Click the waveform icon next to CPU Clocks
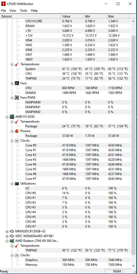 pyautogui.click(x=17, y=141)
